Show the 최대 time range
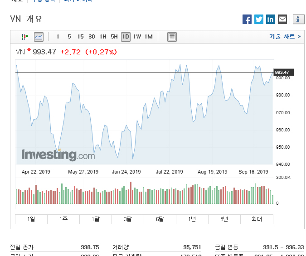This screenshot has width=306, height=256. coord(257,219)
